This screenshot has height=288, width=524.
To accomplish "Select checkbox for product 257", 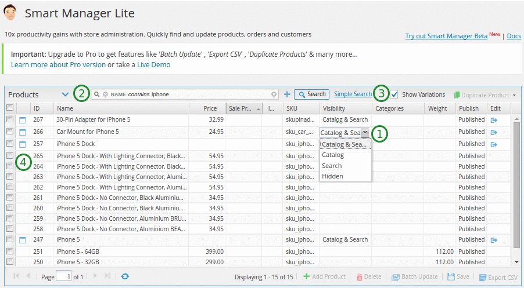I will 10,143.
